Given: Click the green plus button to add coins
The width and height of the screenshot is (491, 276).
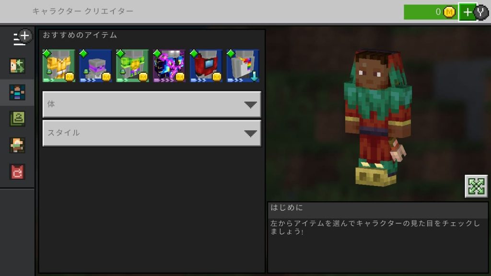Looking at the screenshot, I should tap(467, 12).
